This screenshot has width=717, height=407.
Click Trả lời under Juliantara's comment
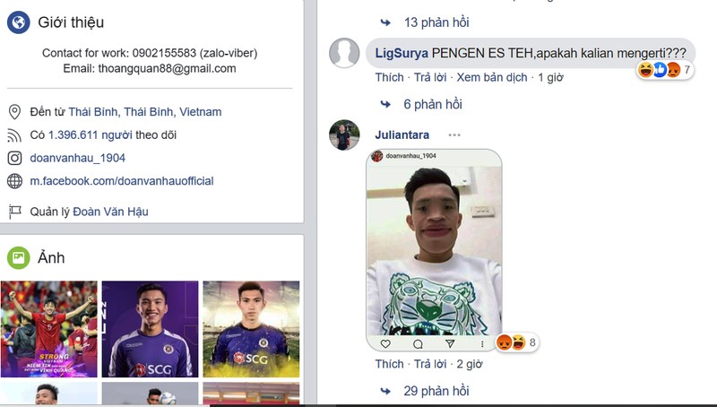pyautogui.click(x=430, y=364)
